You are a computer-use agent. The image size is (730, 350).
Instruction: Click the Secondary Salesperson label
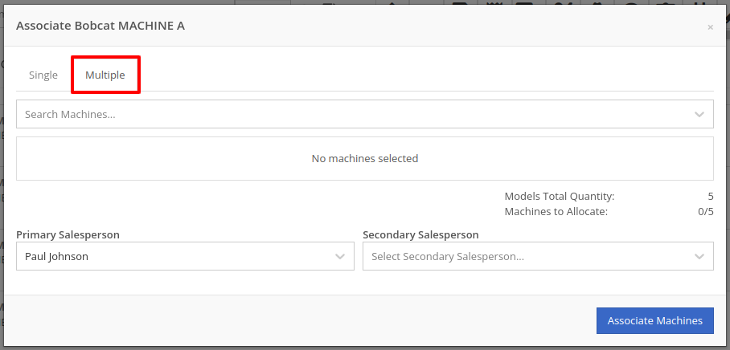[x=420, y=234]
